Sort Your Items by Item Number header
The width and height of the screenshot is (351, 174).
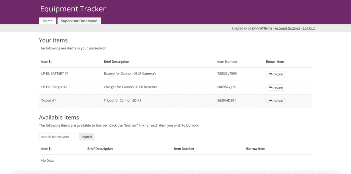pyautogui.click(x=227, y=62)
